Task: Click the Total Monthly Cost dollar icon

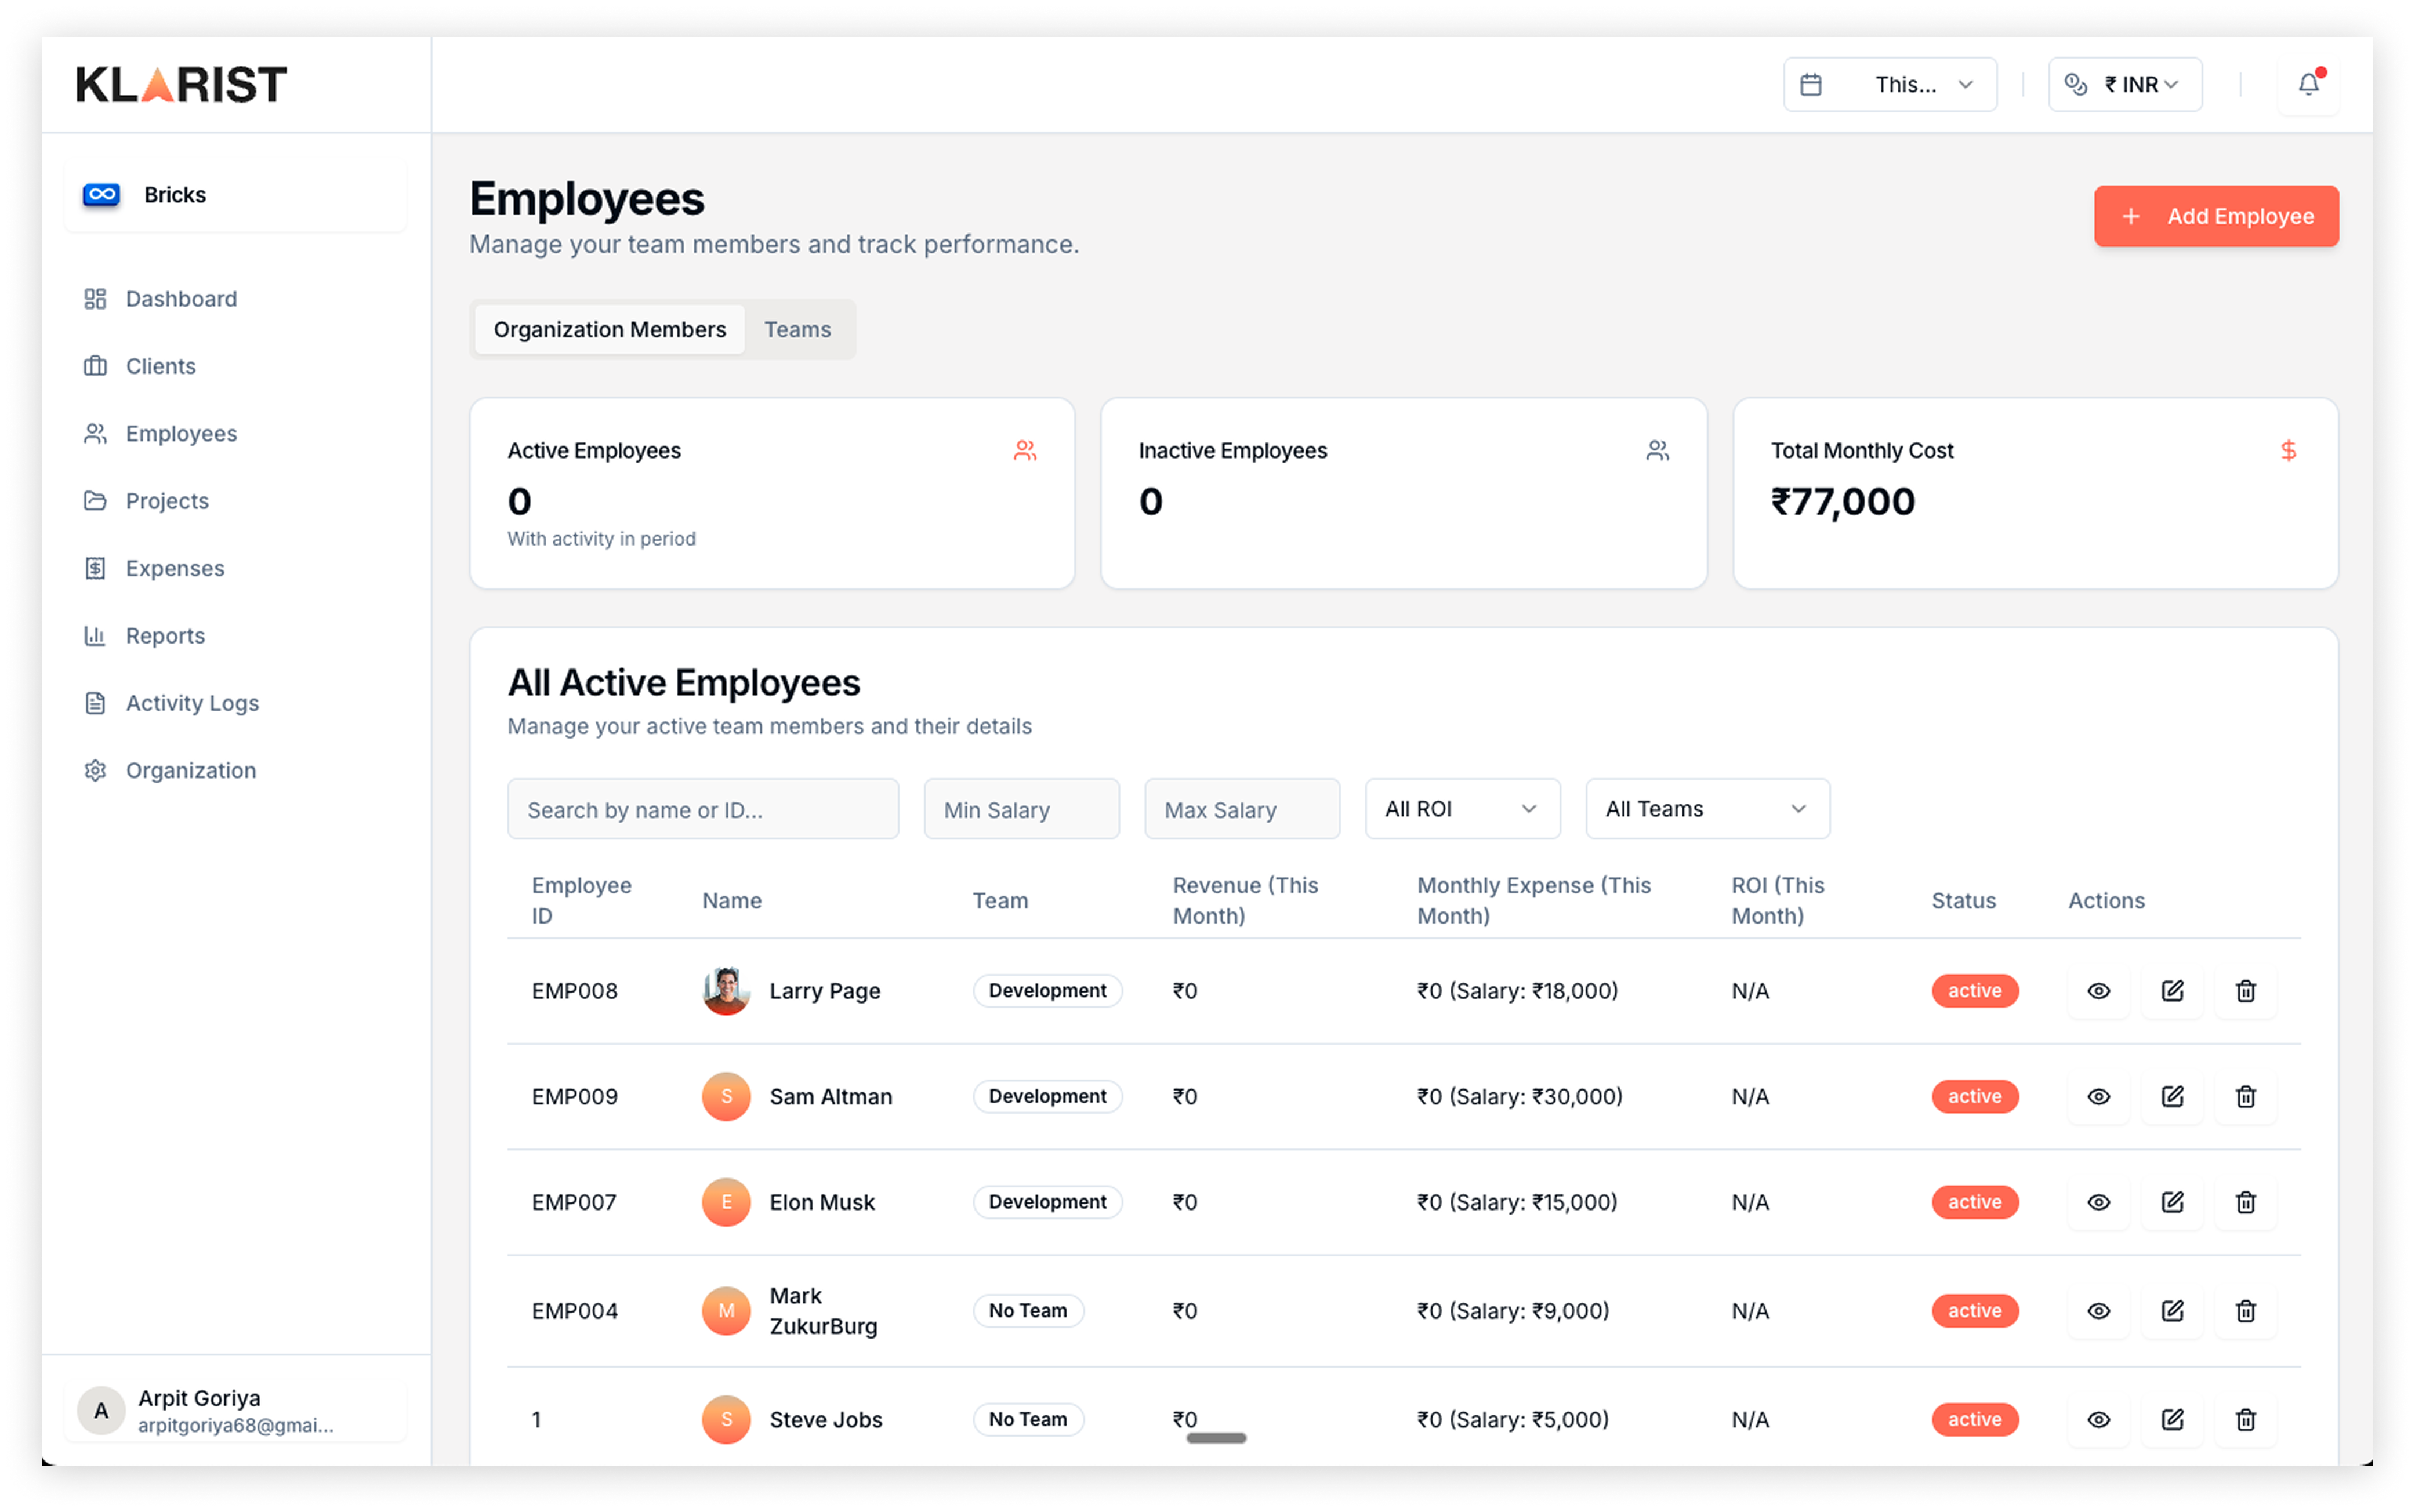Action: [x=2288, y=451]
